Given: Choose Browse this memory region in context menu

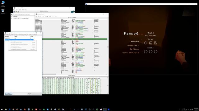Looking at the screenshot, I should click(23, 43).
